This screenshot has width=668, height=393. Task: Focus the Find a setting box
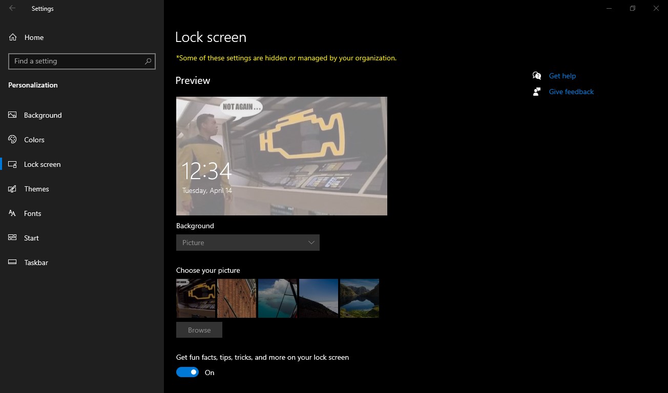point(82,61)
